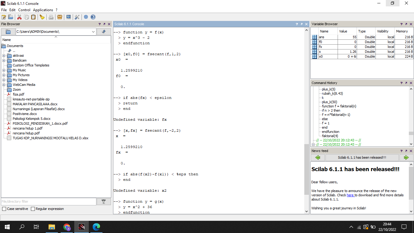Click the Open file toolbar icon
Screen dimensions: 414x233
[x=11, y=17]
